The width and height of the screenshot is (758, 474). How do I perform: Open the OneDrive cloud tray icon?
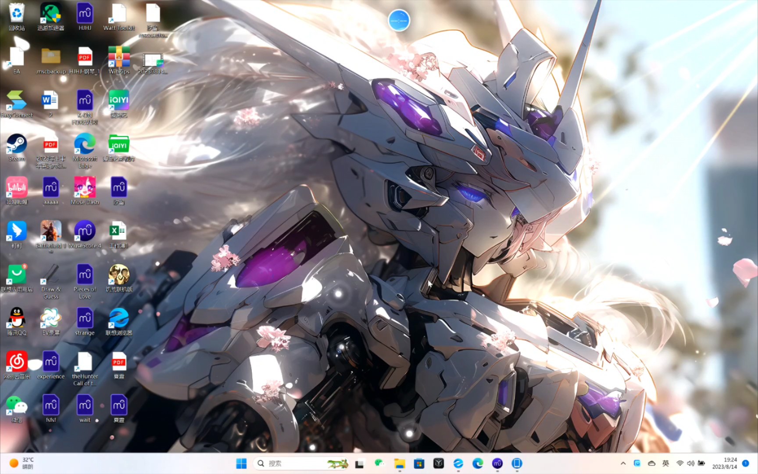[x=652, y=463]
